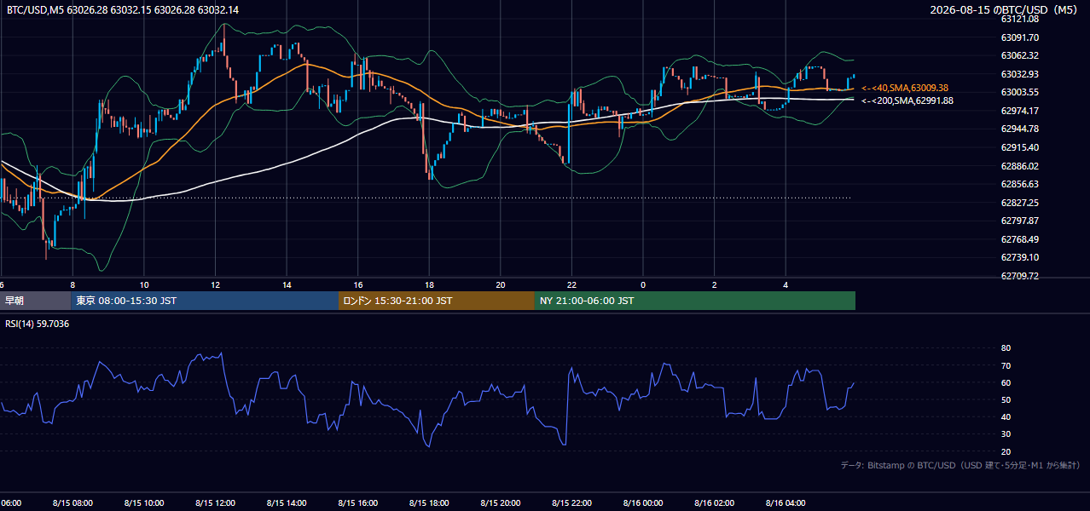The height and width of the screenshot is (511, 1090).
Task: Click price axis label 62944.78
Action: point(1019,129)
